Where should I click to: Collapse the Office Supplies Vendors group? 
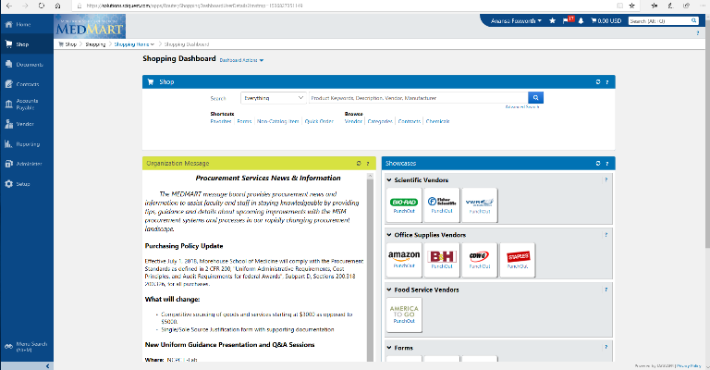tap(389, 235)
